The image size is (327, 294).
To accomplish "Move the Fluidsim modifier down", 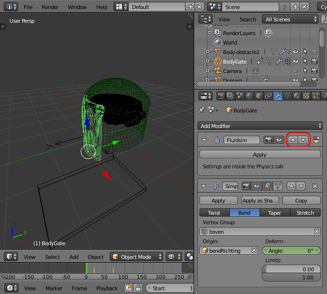I will point(303,140).
